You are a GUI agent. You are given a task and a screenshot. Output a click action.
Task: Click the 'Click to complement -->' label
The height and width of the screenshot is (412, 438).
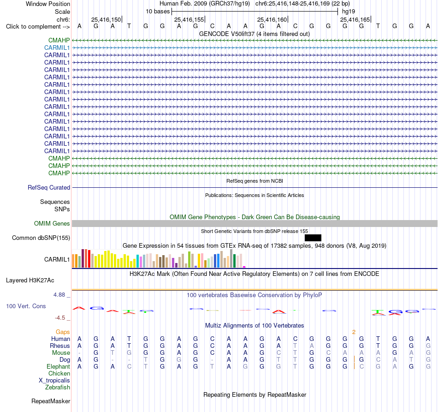click(38, 27)
